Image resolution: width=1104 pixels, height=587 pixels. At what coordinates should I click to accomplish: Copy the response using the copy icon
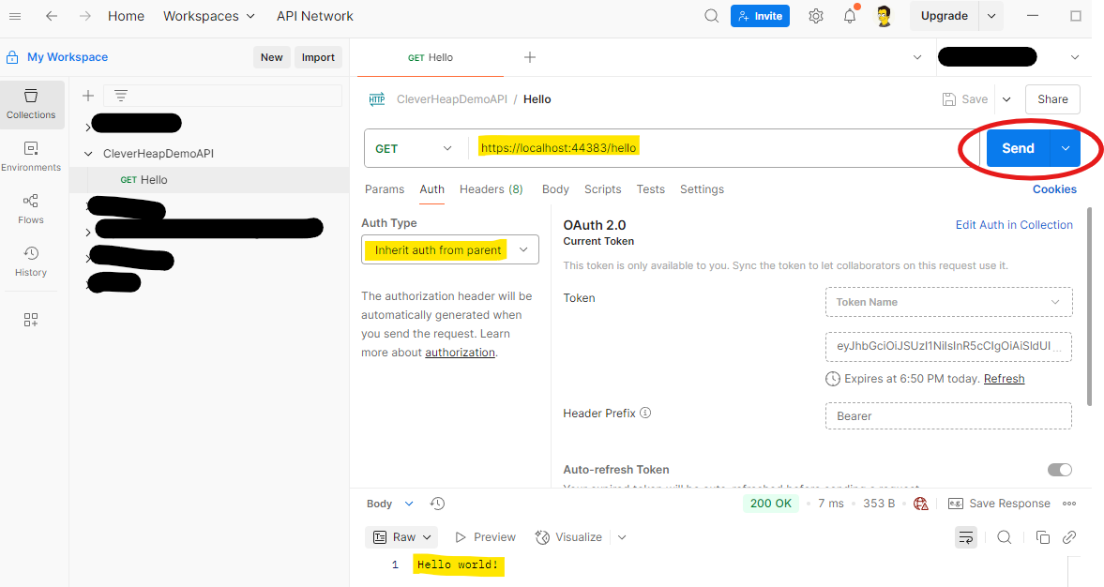tap(1042, 536)
